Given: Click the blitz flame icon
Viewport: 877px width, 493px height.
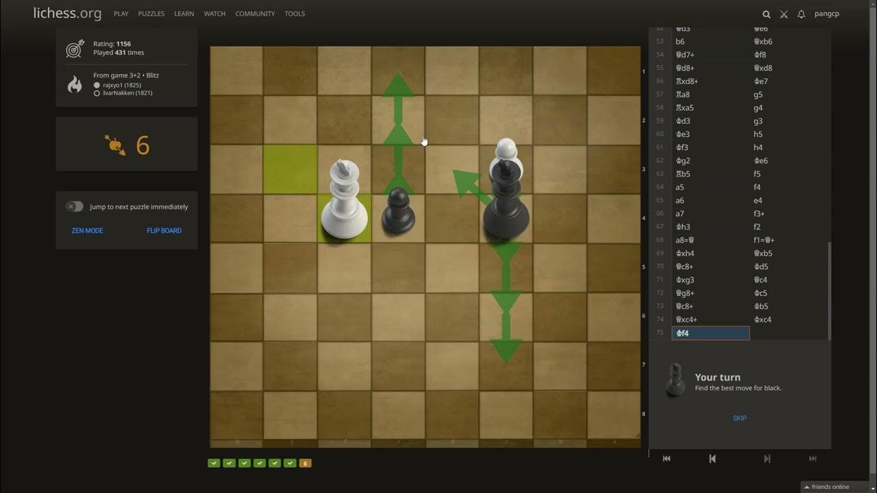Looking at the screenshot, I should click(75, 84).
